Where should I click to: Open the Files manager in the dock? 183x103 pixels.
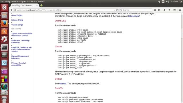4,15
